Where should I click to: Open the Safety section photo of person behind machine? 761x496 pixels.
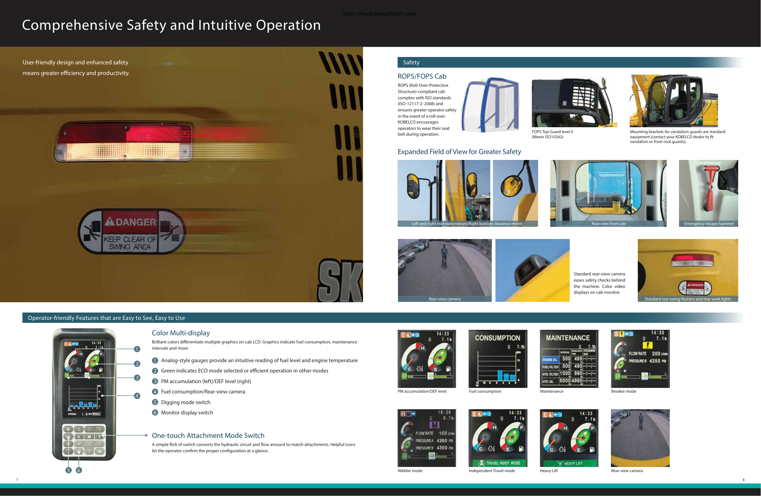(445, 270)
